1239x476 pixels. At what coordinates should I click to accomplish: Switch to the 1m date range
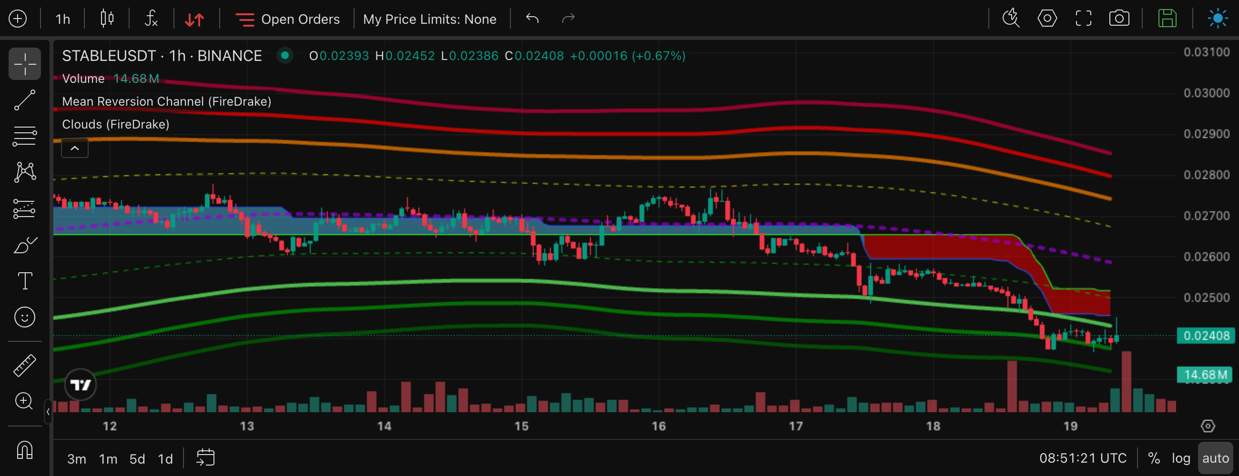(x=108, y=459)
